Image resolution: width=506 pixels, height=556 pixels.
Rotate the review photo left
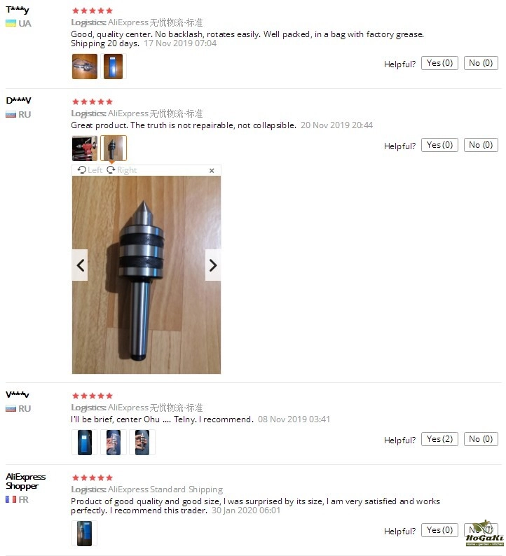[x=90, y=170]
